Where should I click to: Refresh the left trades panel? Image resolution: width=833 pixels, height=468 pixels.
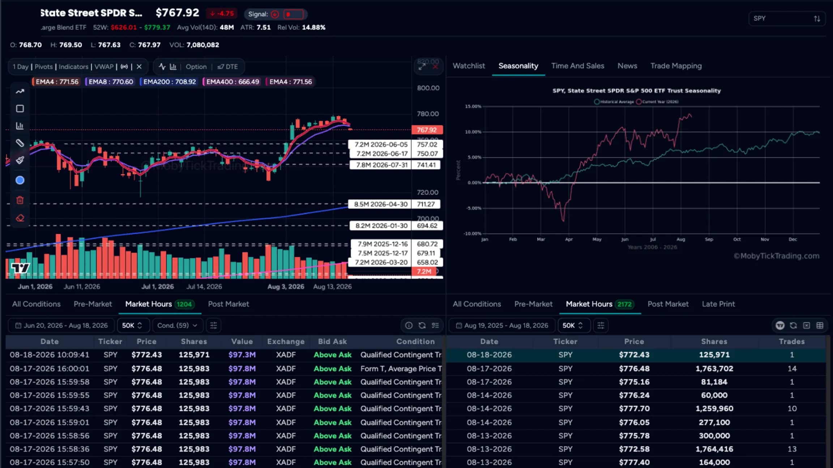422,325
